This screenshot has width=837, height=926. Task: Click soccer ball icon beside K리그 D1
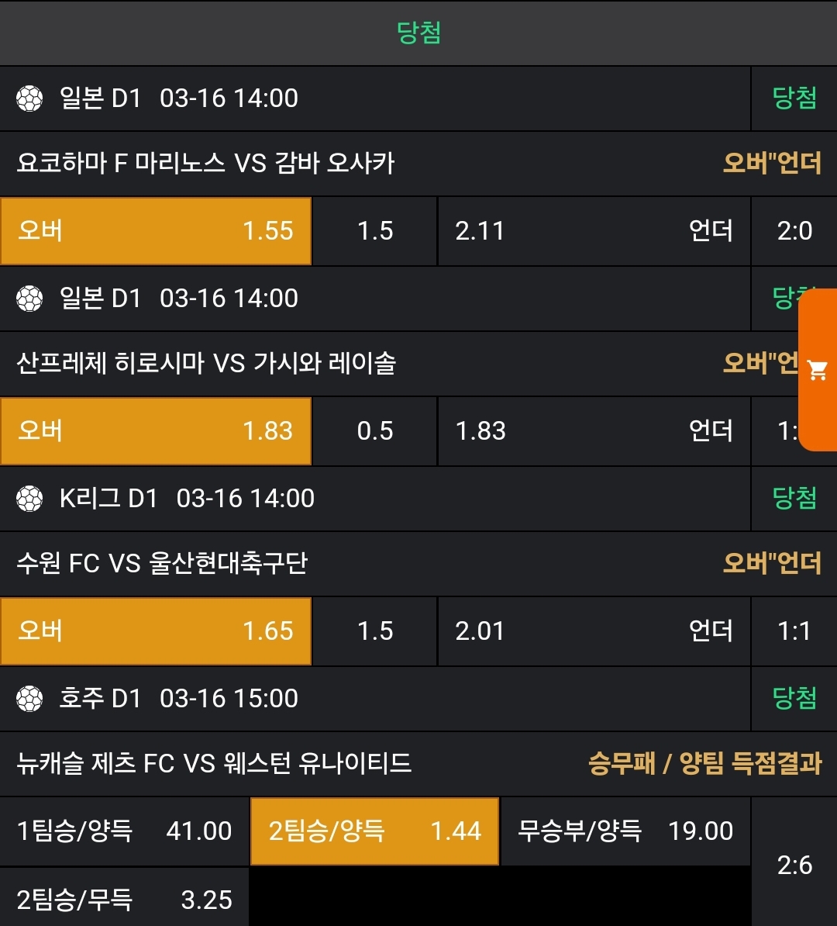tap(29, 499)
